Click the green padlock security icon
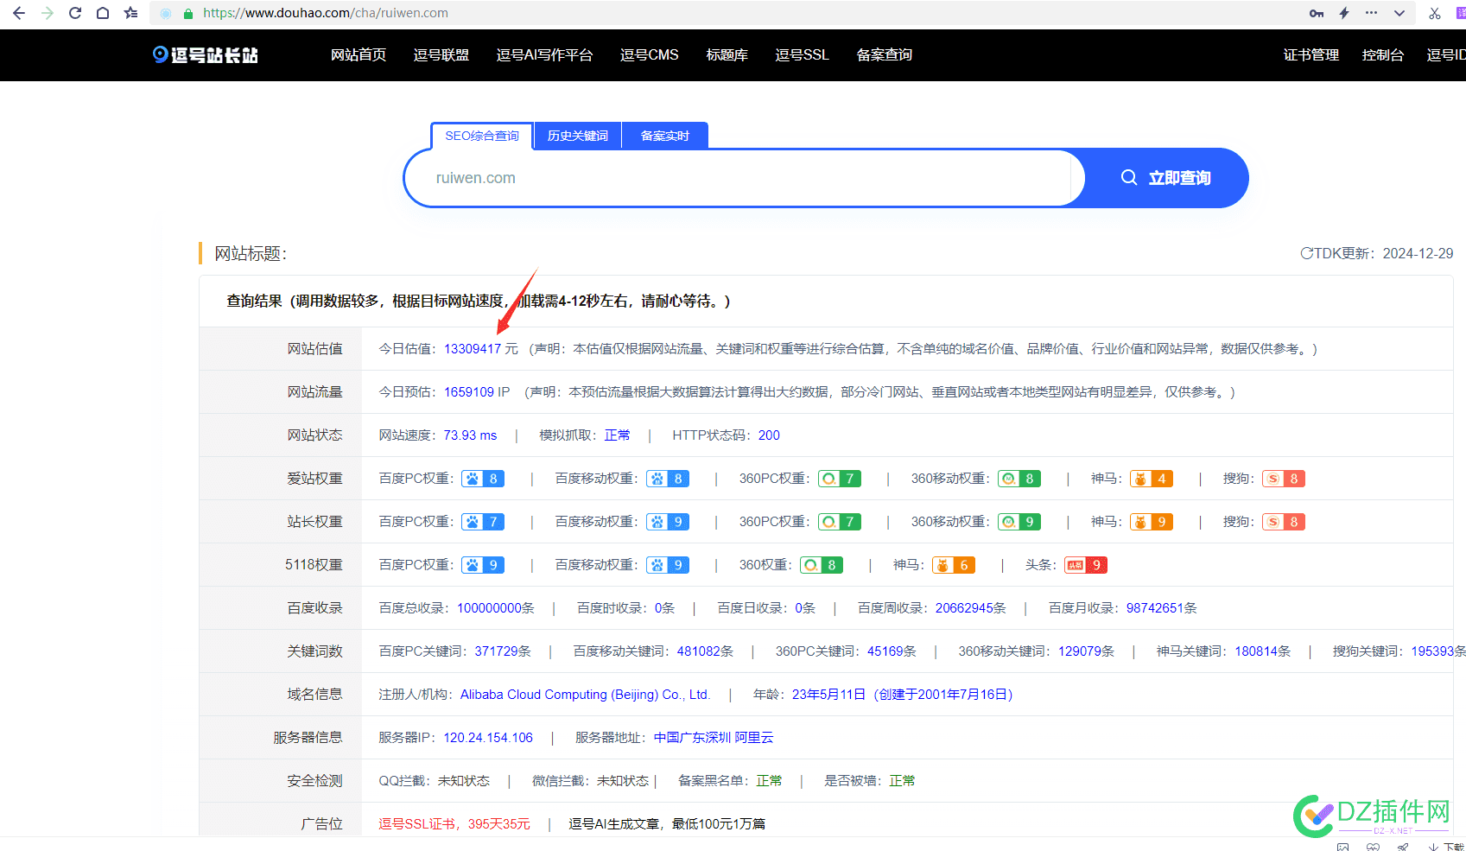This screenshot has width=1466, height=851. tap(188, 13)
